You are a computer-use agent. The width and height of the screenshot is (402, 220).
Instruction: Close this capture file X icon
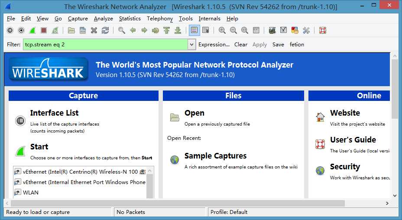point(94,30)
